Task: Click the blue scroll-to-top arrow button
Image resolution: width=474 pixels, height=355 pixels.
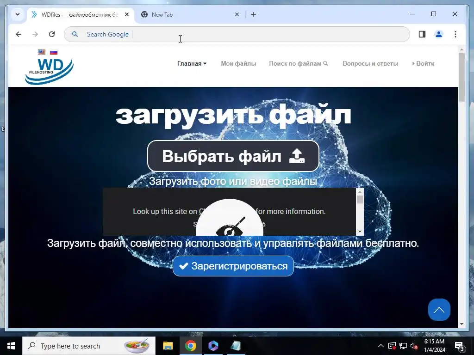Action: click(x=439, y=309)
